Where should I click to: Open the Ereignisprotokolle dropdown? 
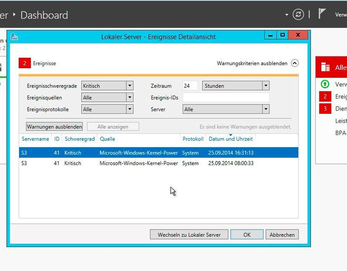tap(107, 109)
